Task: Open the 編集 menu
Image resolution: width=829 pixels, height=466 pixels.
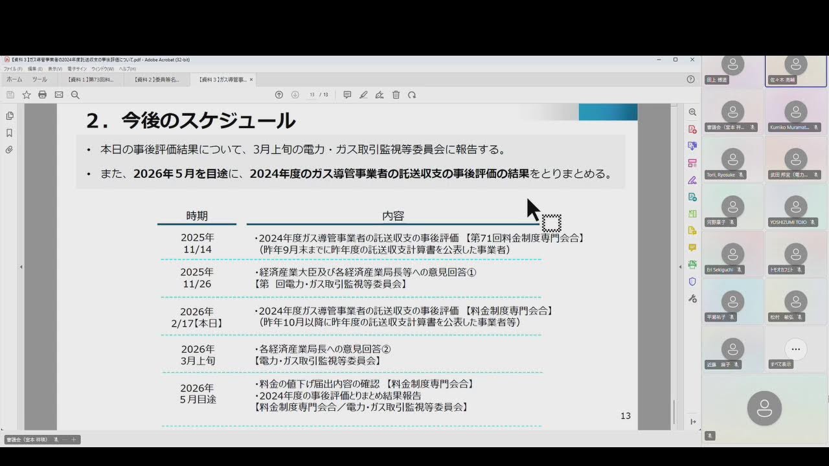Action: pyautogui.click(x=35, y=69)
